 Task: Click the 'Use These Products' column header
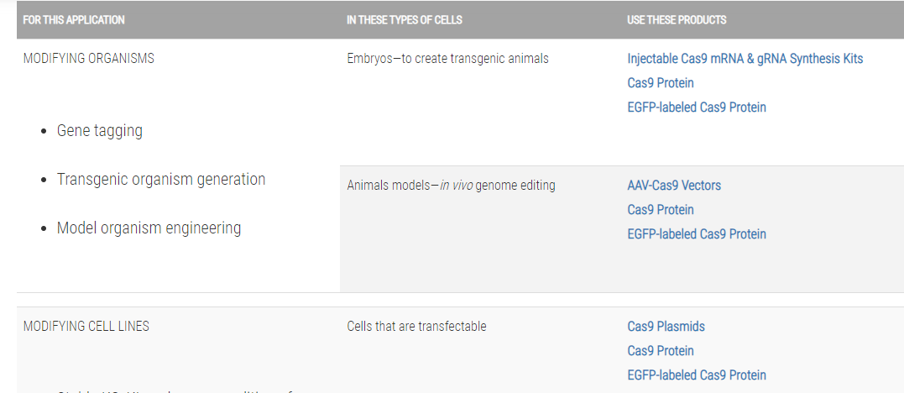tap(677, 19)
